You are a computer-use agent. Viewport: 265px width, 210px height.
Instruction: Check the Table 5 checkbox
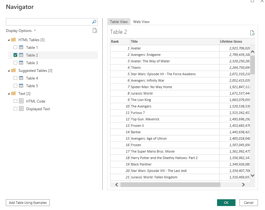15,86
